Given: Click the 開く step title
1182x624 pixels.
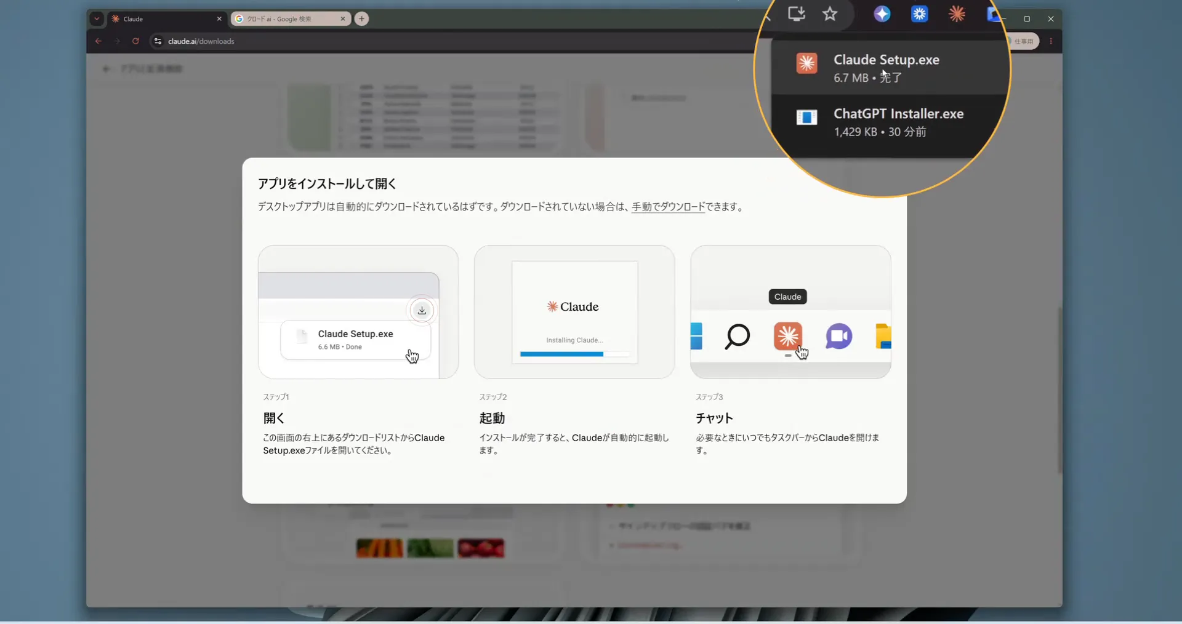Looking at the screenshot, I should [274, 418].
